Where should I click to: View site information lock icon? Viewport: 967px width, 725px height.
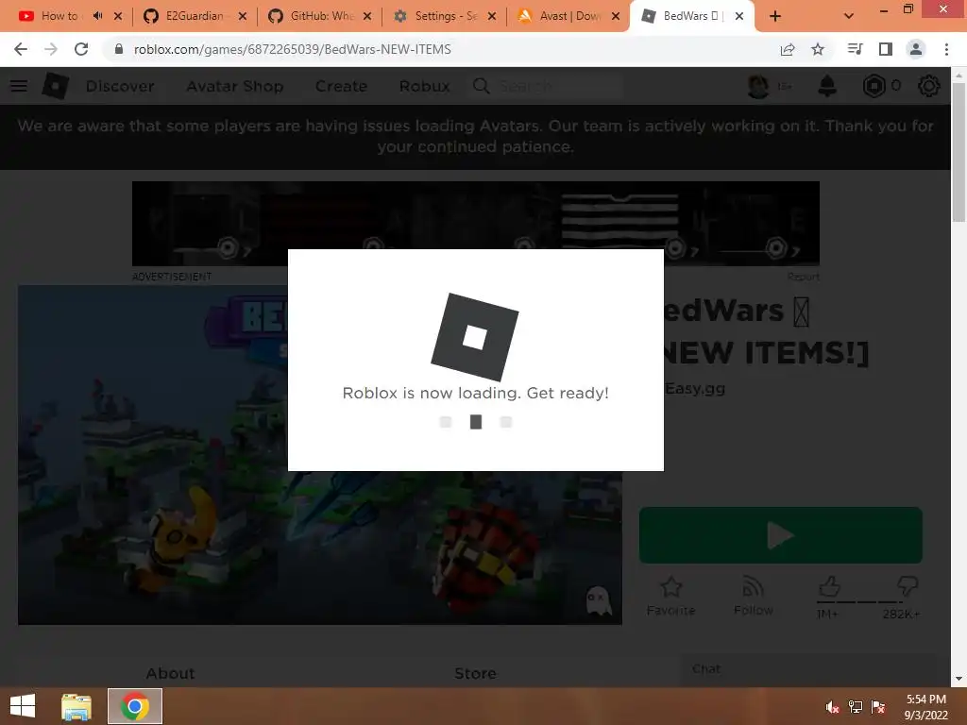coord(119,49)
